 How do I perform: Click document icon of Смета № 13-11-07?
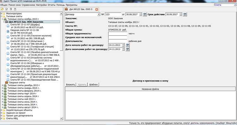(x=8, y=26)
